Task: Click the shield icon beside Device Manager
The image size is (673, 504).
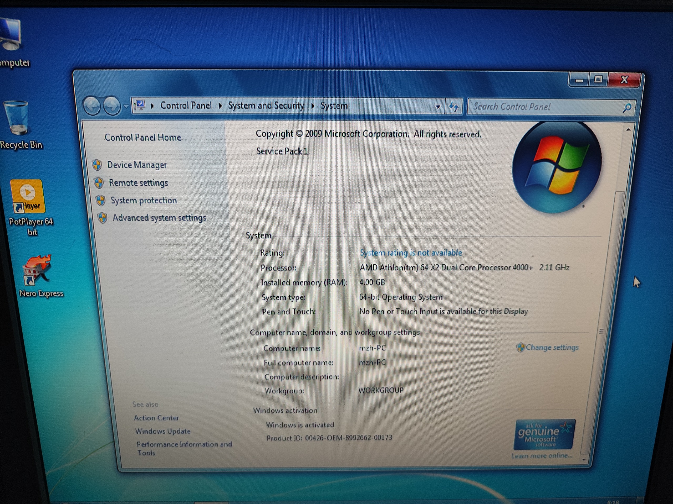Action: click(97, 165)
